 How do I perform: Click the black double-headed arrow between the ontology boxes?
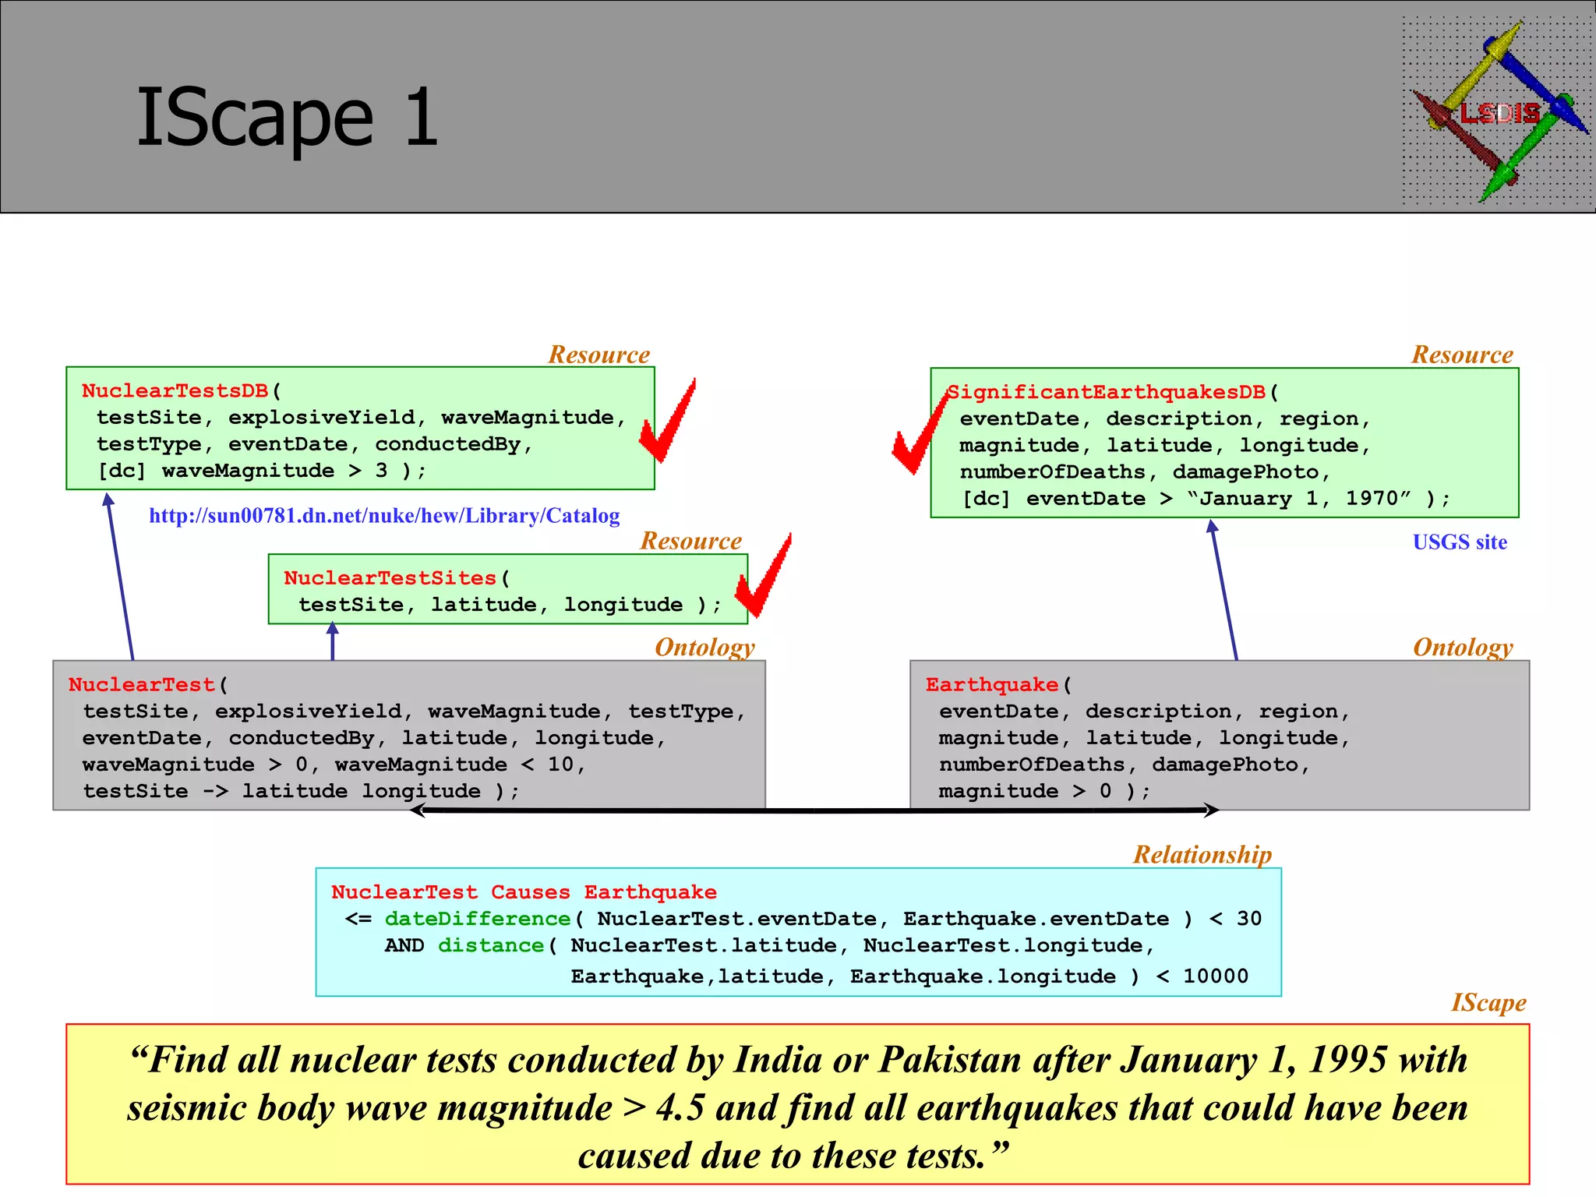coord(814,811)
